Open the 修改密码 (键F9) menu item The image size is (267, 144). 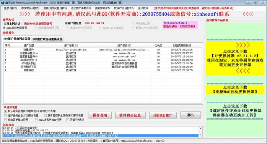(30, 8)
